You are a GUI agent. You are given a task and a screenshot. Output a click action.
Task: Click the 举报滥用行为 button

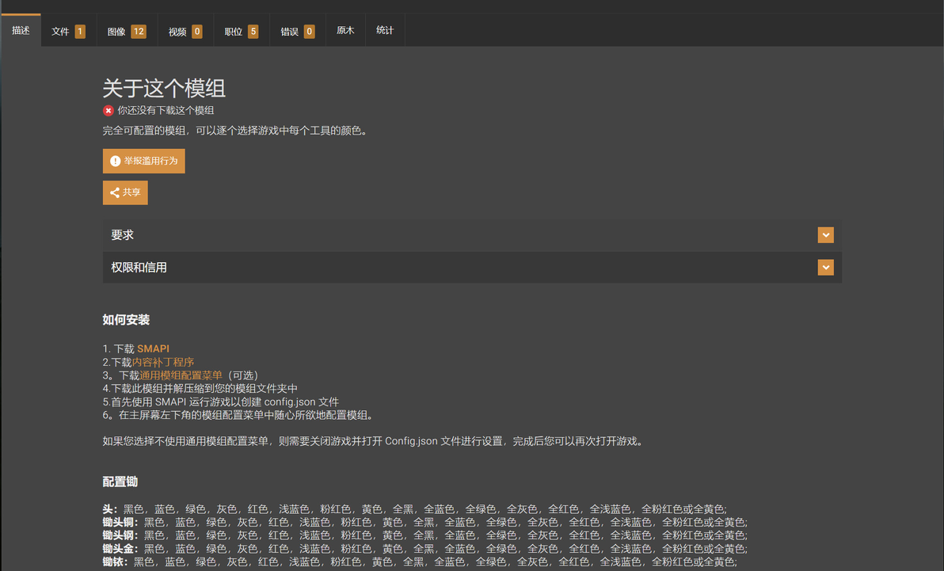pos(144,161)
